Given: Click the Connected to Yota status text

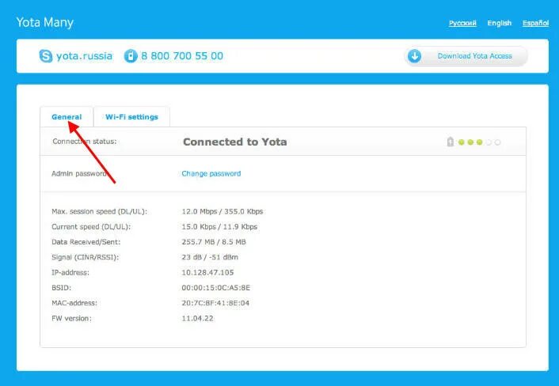Looking at the screenshot, I should (x=235, y=142).
